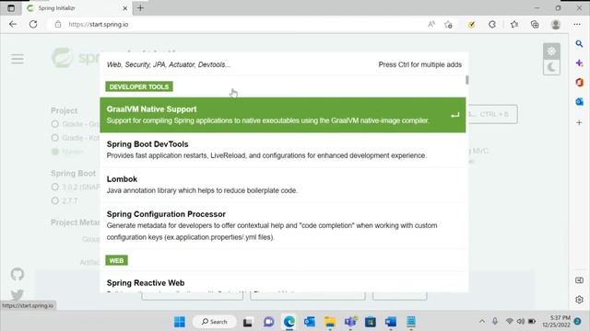Open the Favorites list icon
The image size is (590, 331).
click(x=514, y=25)
